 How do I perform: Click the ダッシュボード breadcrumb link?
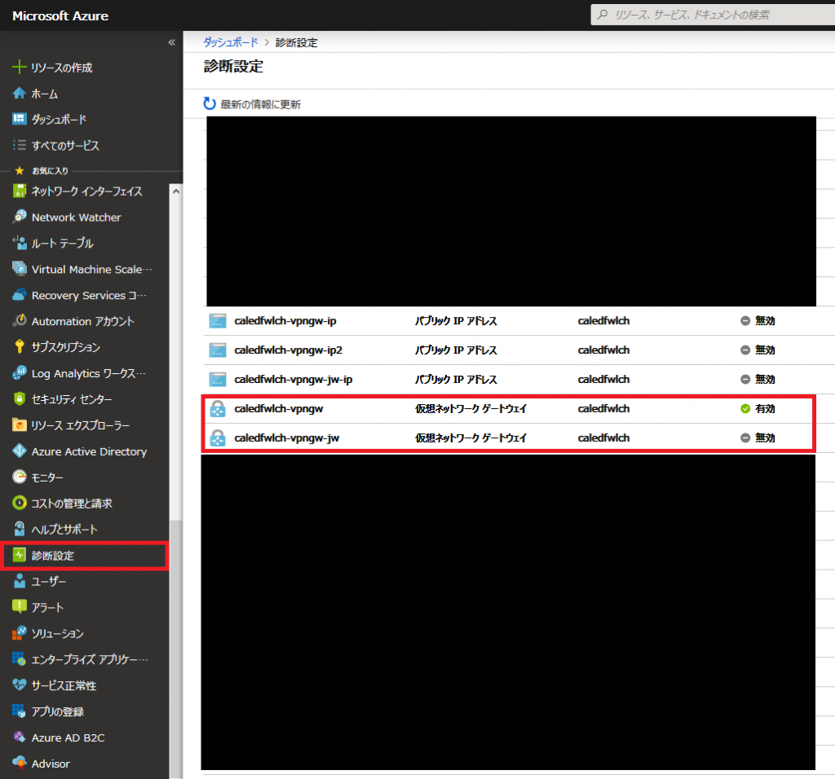pos(231,42)
